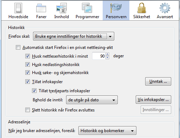Open Vis infokapsler button
The width and height of the screenshot is (180, 138).
[153, 100]
